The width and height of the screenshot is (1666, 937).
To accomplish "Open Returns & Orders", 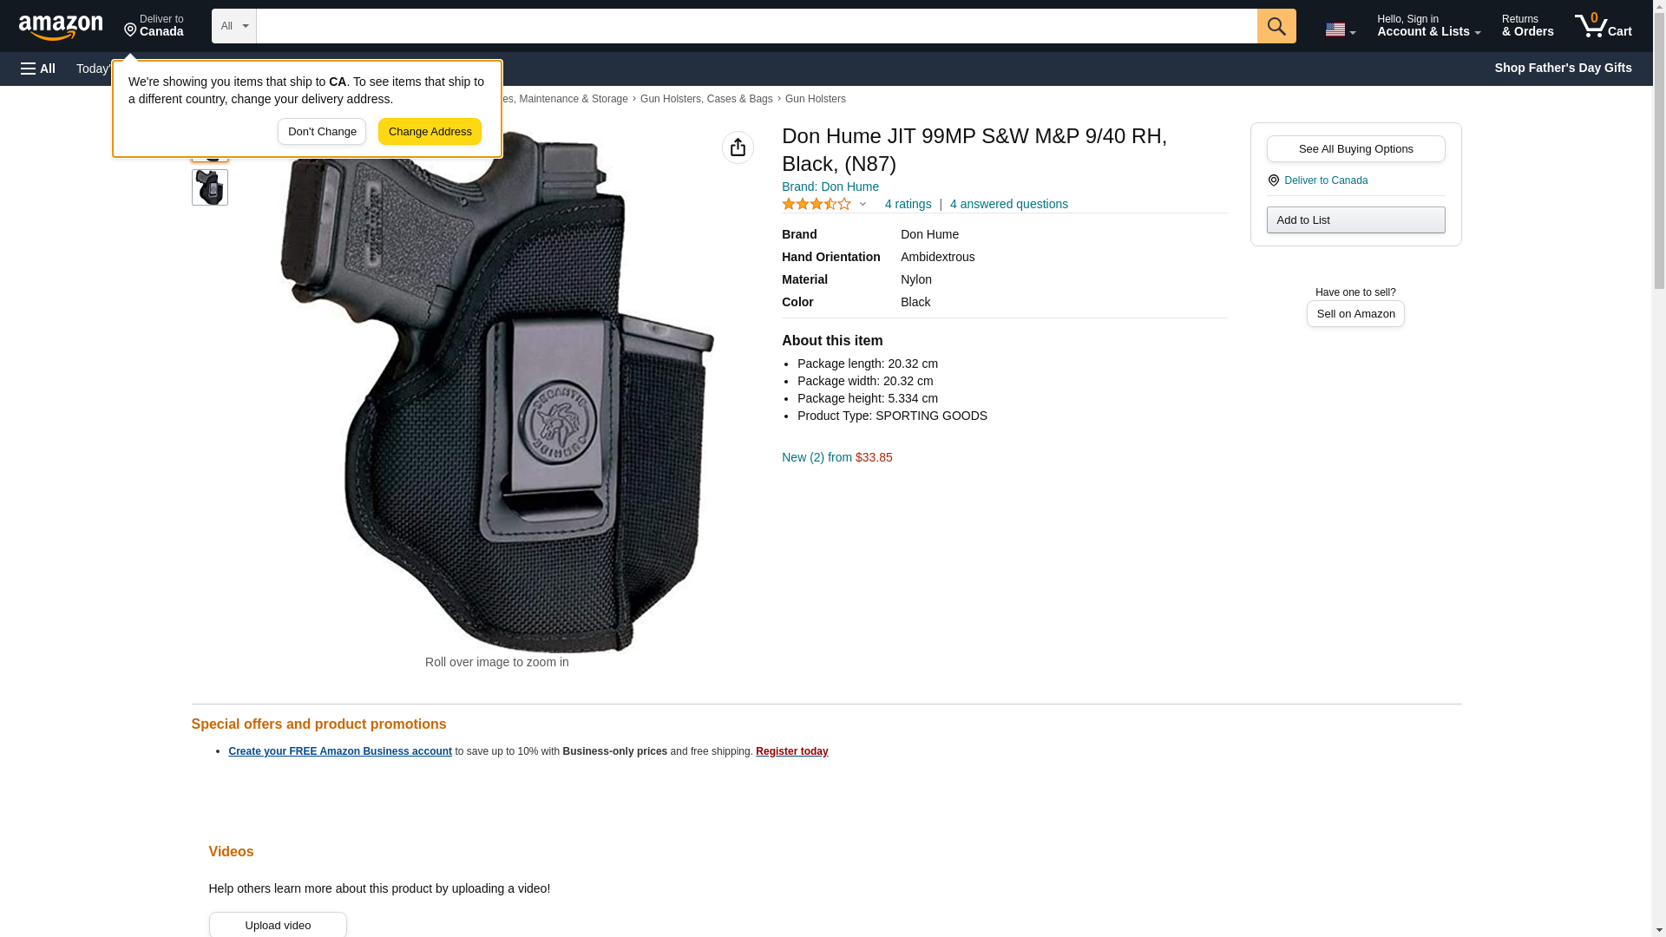I will pyautogui.click(x=1527, y=26).
